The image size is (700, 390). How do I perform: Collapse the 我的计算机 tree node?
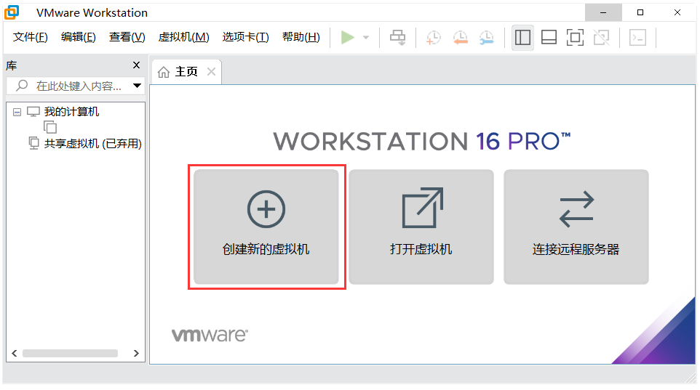[x=17, y=112]
